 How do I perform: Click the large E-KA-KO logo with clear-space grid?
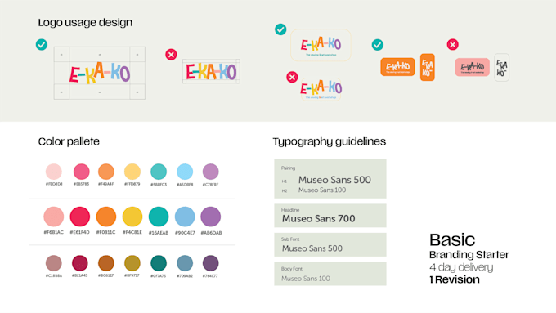[100, 73]
